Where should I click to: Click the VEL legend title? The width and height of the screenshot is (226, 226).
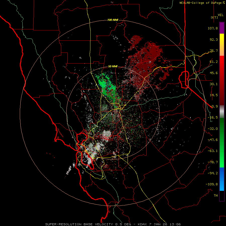[x=220, y=15]
